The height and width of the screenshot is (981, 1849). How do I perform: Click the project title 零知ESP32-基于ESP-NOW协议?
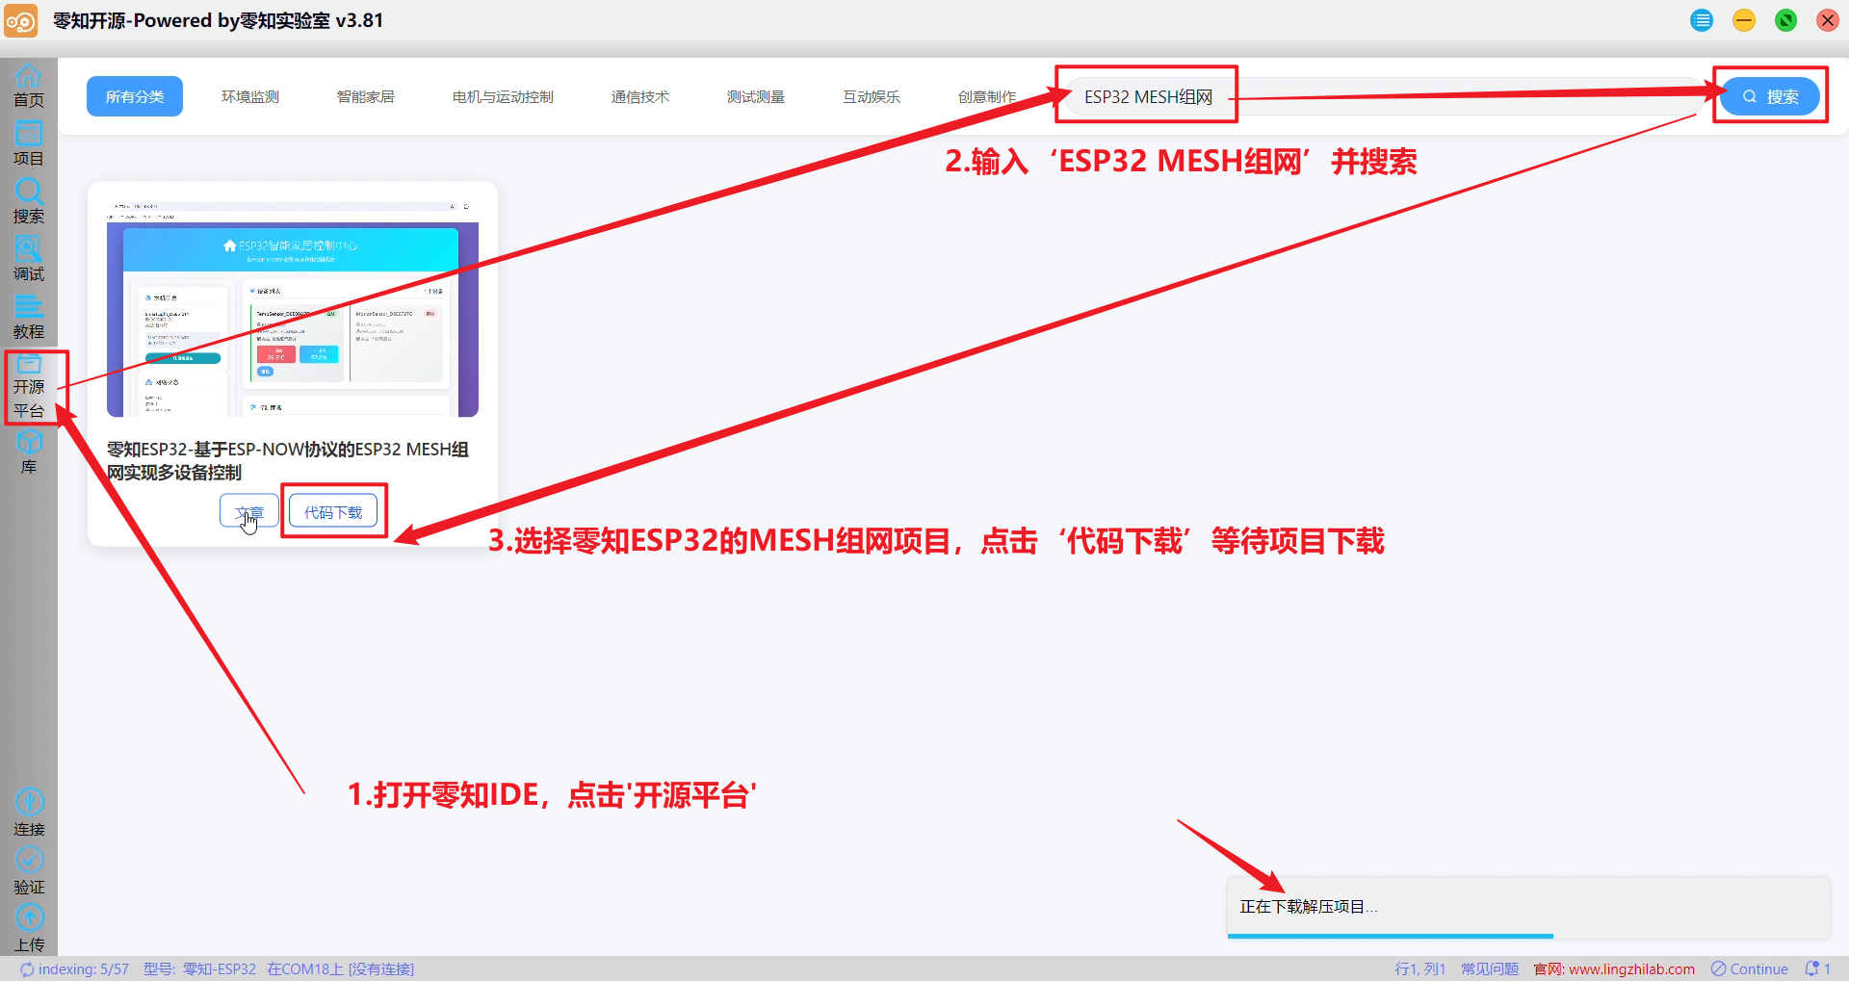[x=288, y=460]
